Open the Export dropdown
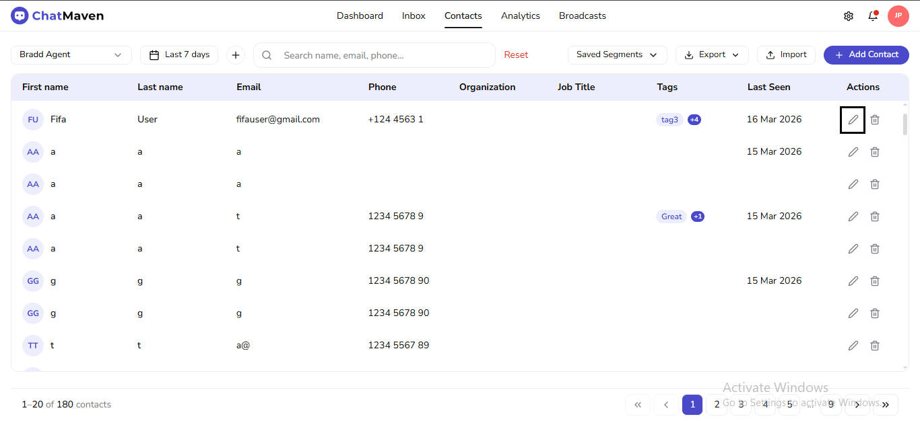The image size is (920, 431). [x=712, y=54]
